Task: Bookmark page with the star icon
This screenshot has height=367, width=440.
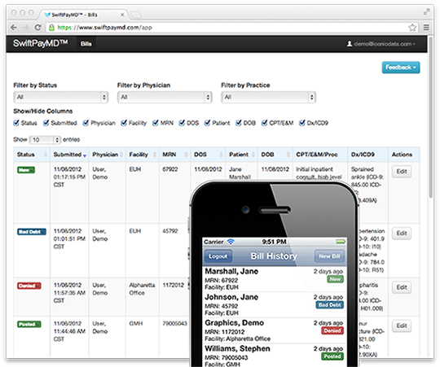Action: coord(412,28)
